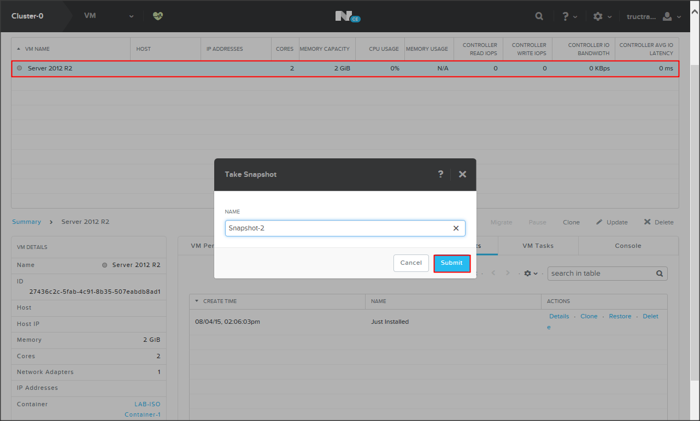Sort the table by VM Name column
This screenshot has width=700, height=421.
point(37,49)
